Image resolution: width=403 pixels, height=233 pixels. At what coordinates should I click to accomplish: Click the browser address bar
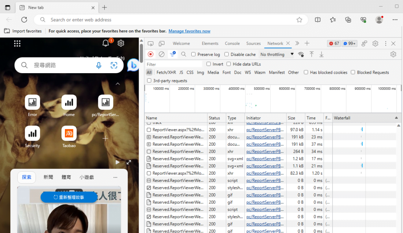pyautogui.click(x=171, y=20)
